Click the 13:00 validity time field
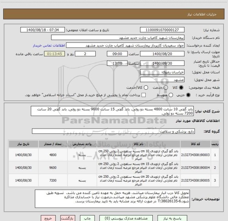The height and width of the screenshot is (221, 228). pyautogui.click(x=117, y=63)
